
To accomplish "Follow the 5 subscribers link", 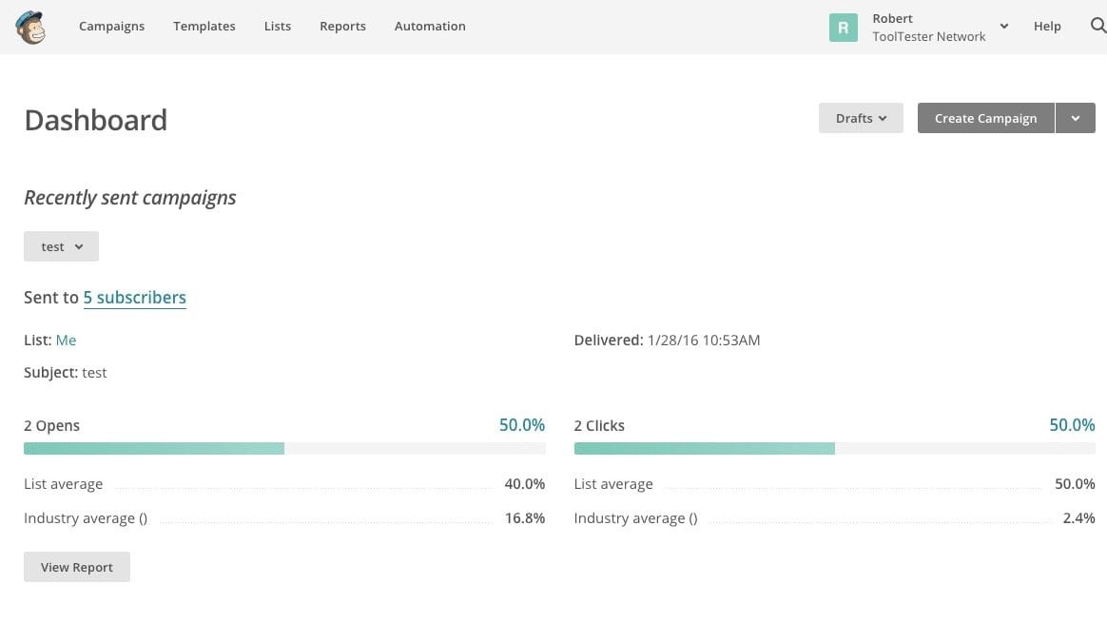I will pos(135,298).
